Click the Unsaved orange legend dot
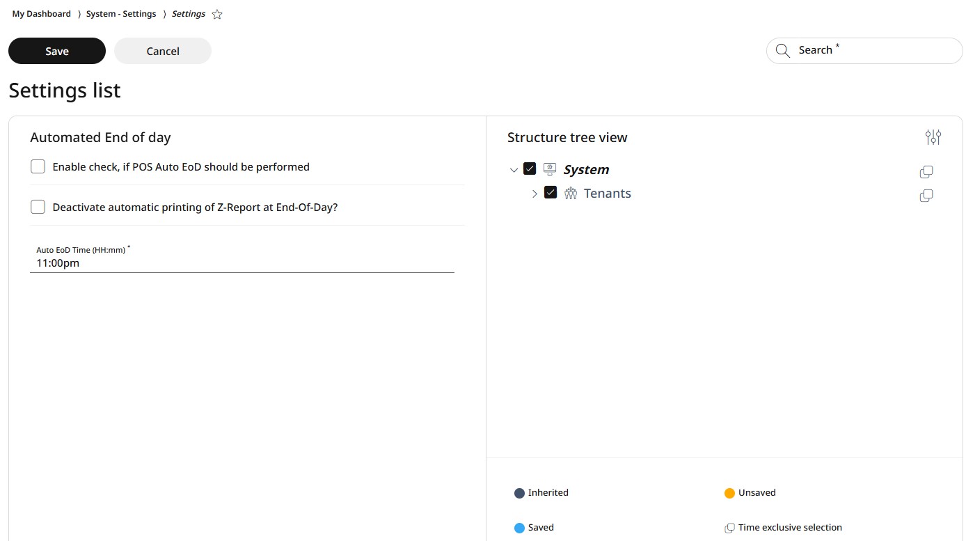Viewport: 966px width, 541px height. point(729,493)
